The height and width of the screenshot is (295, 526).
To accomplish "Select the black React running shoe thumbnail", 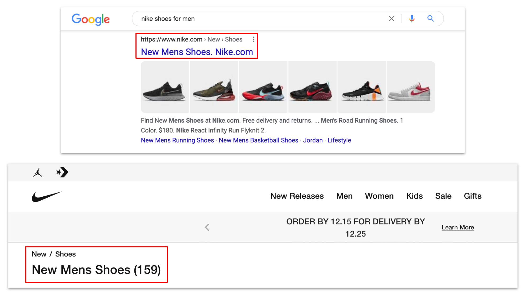I will tap(165, 87).
